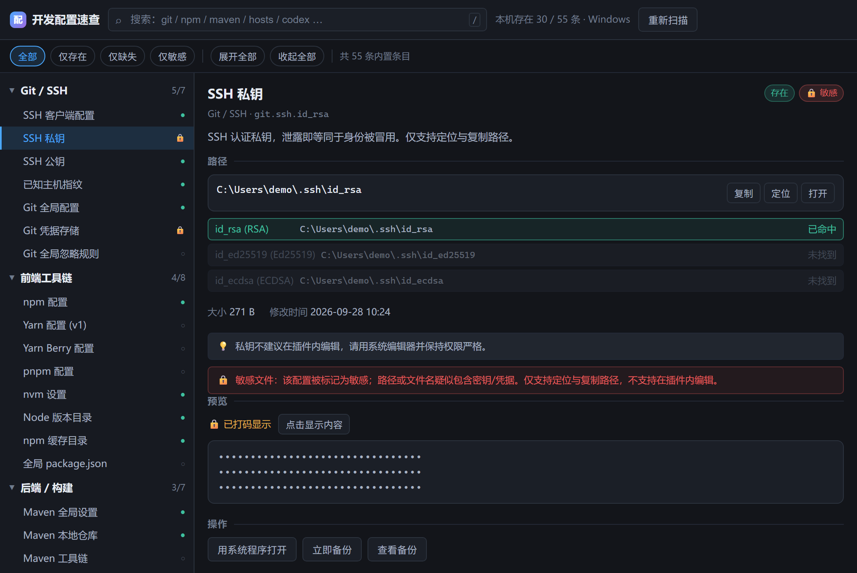Image resolution: width=857 pixels, height=573 pixels.
Task: Click 查看备份 button
Action: pos(397,550)
